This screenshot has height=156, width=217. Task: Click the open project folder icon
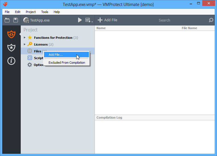click(7, 20)
